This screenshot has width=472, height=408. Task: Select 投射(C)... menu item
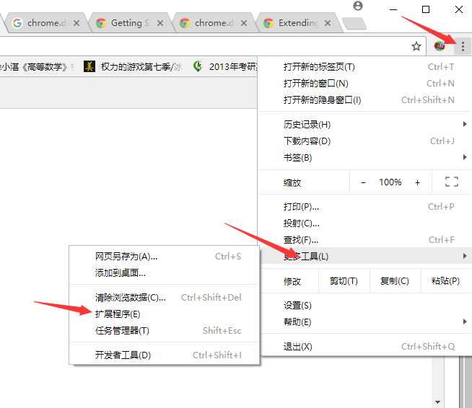click(x=365, y=223)
